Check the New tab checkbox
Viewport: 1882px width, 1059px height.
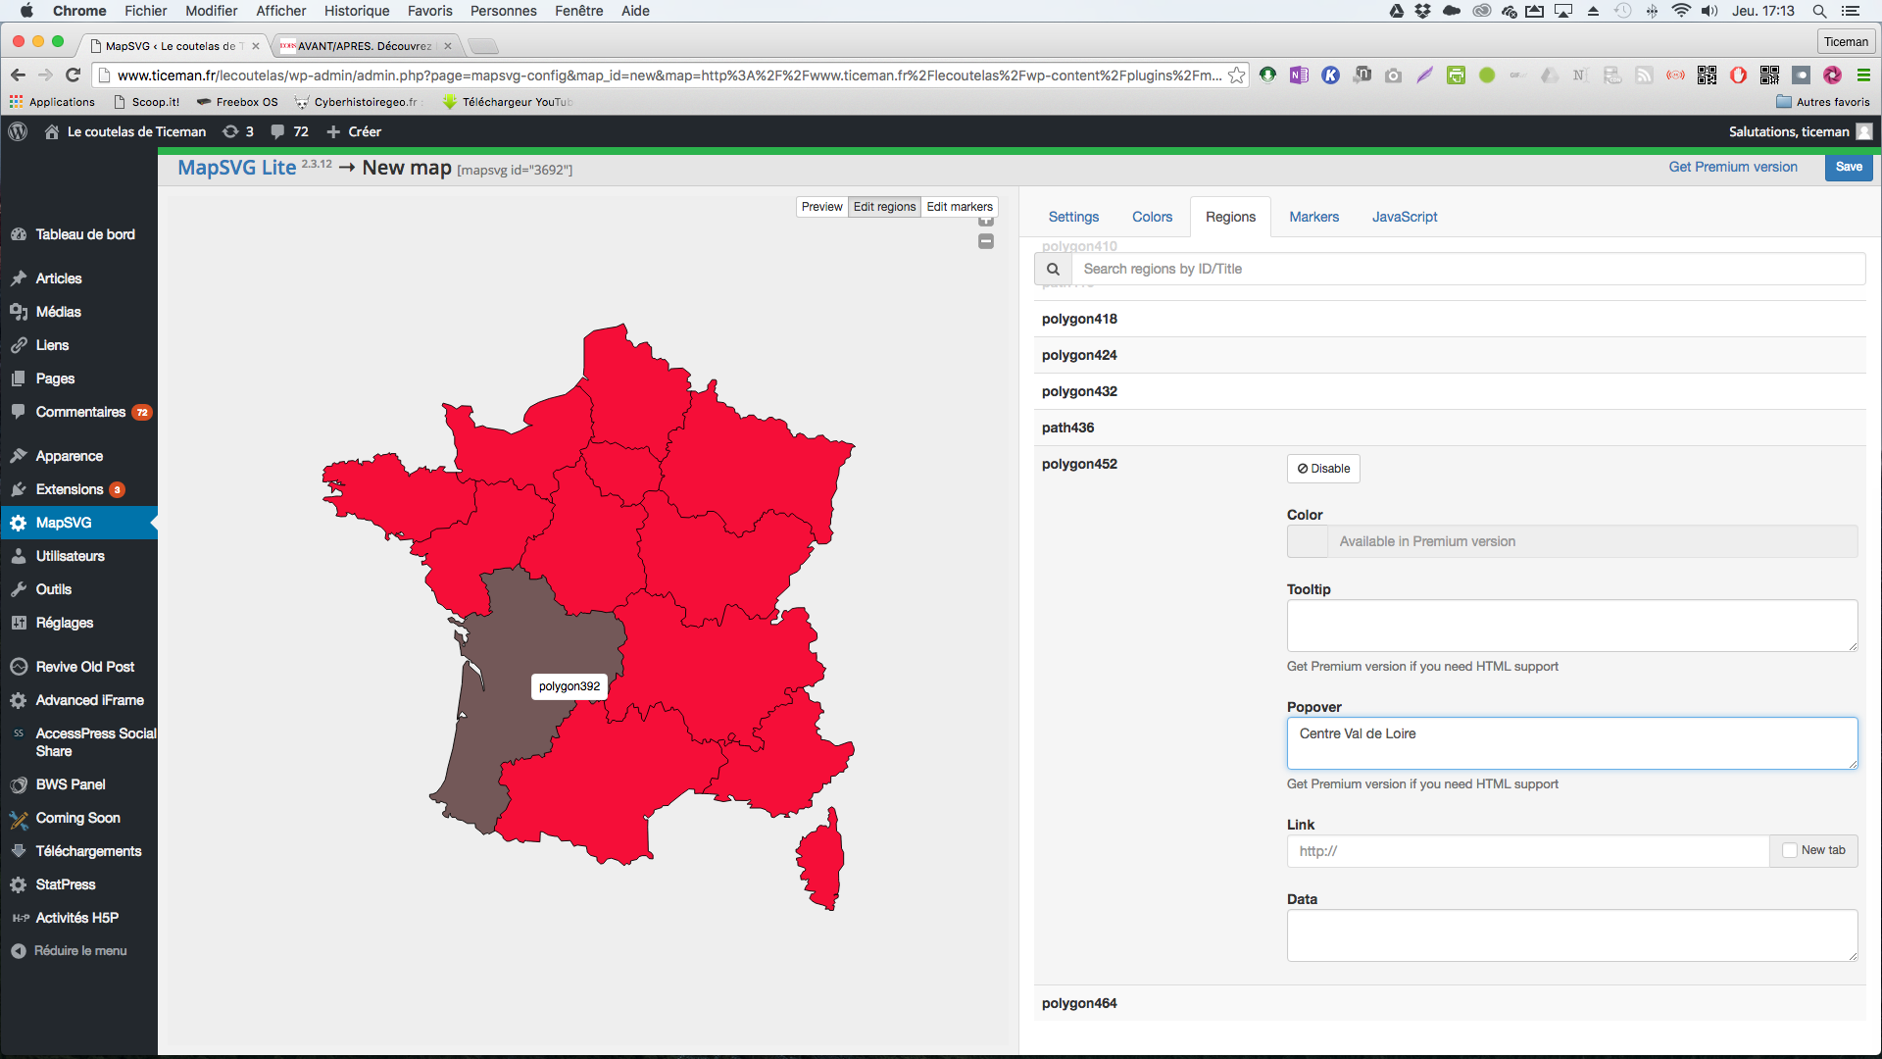coord(1790,851)
